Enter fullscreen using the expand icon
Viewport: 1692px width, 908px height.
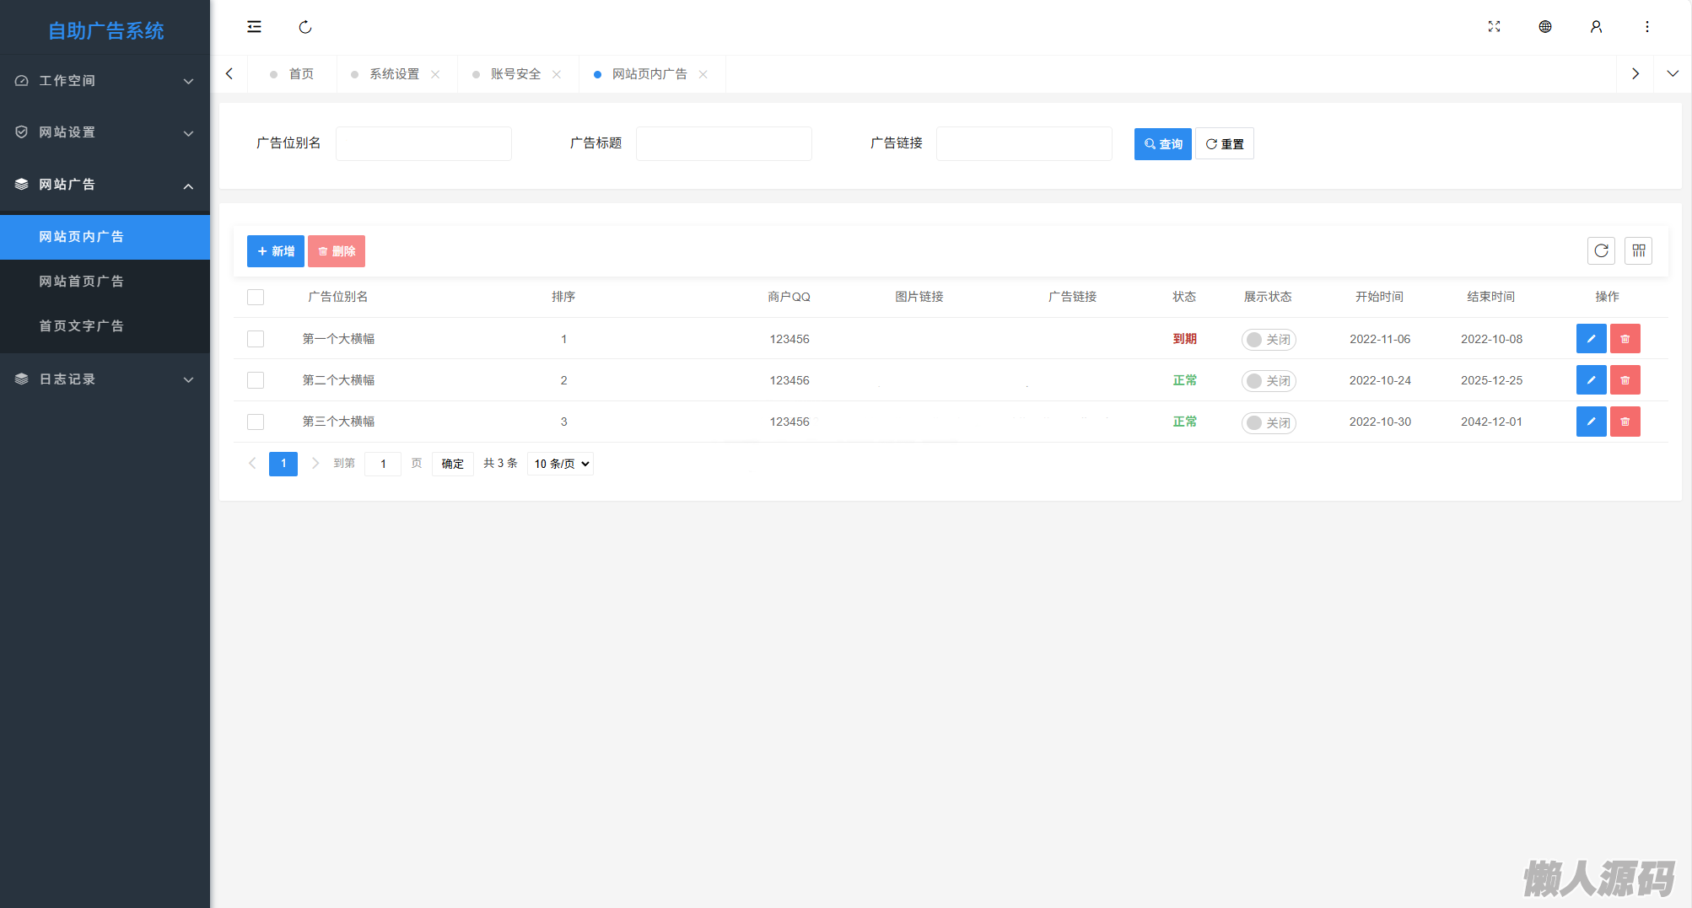(x=1494, y=27)
